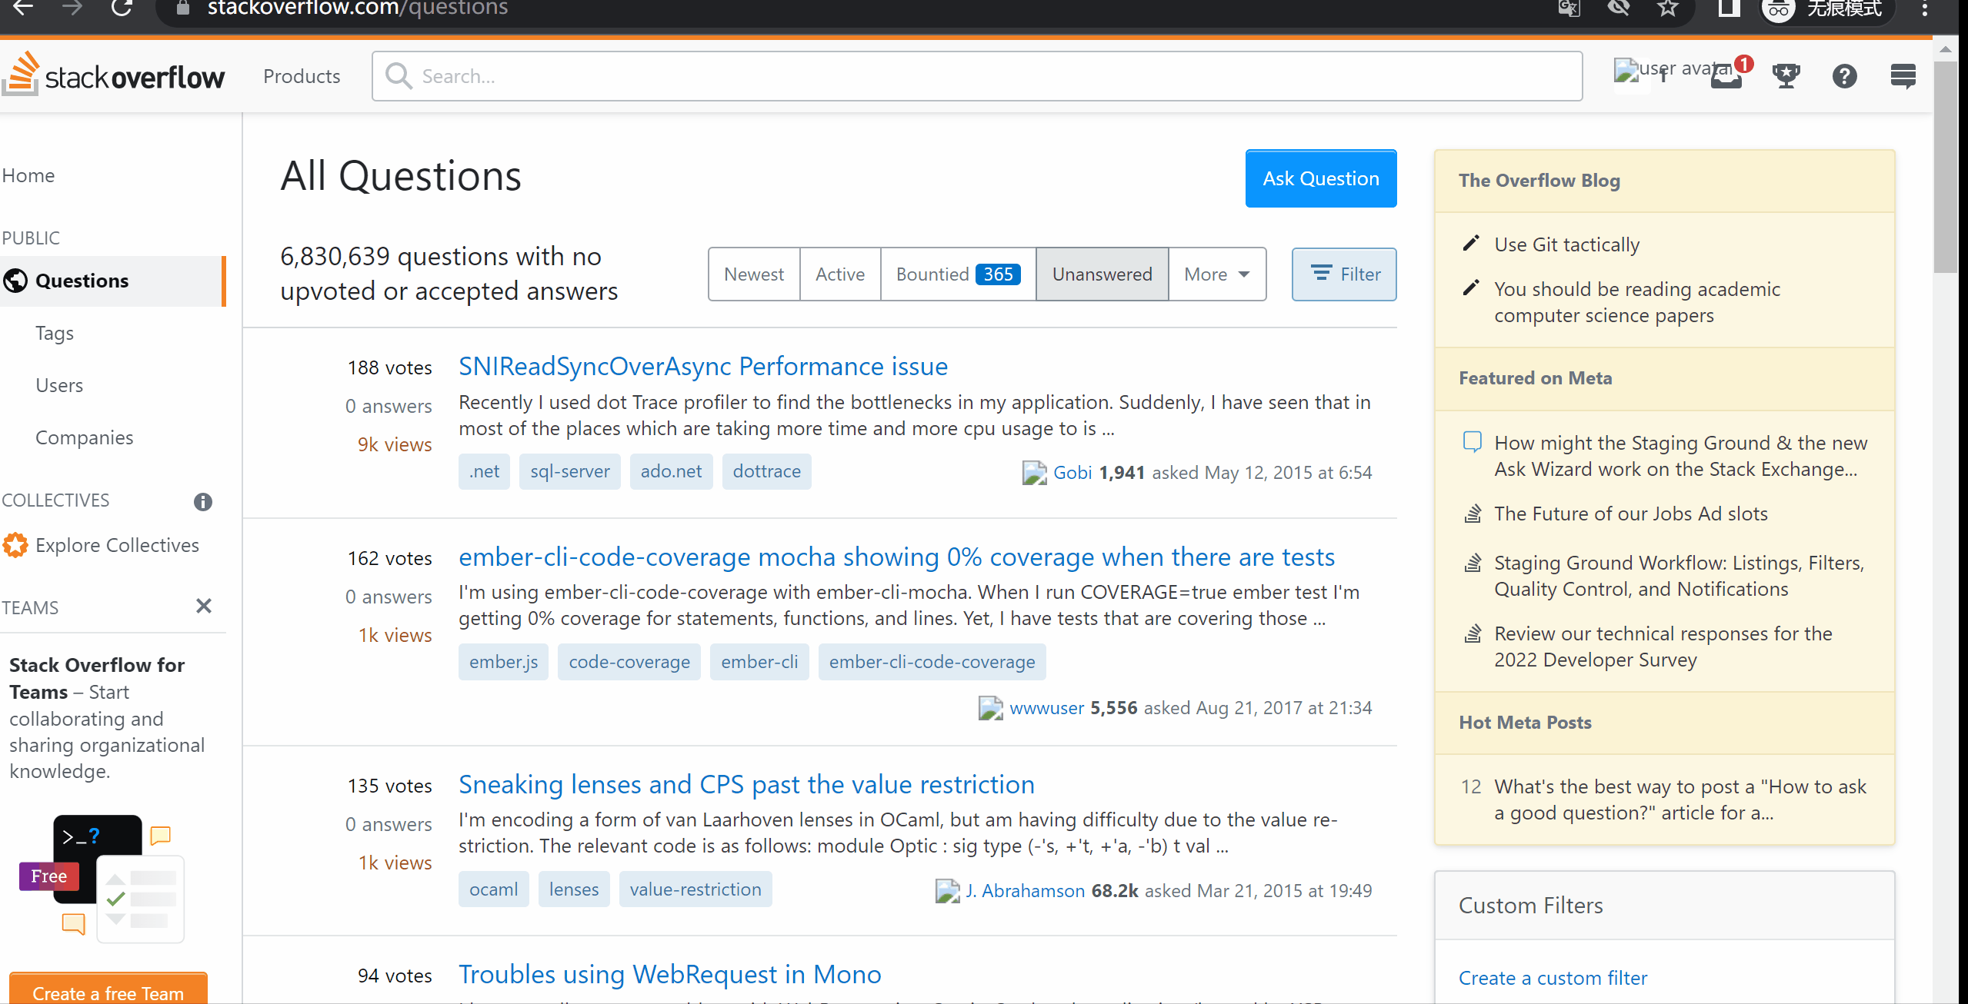Open the inbox icon with notification badge
Screen dimensions: 1968x1004
click(1726, 78)
